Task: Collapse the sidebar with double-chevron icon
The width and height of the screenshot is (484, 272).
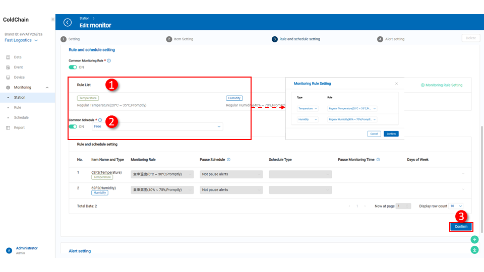Action: point(53,20)
